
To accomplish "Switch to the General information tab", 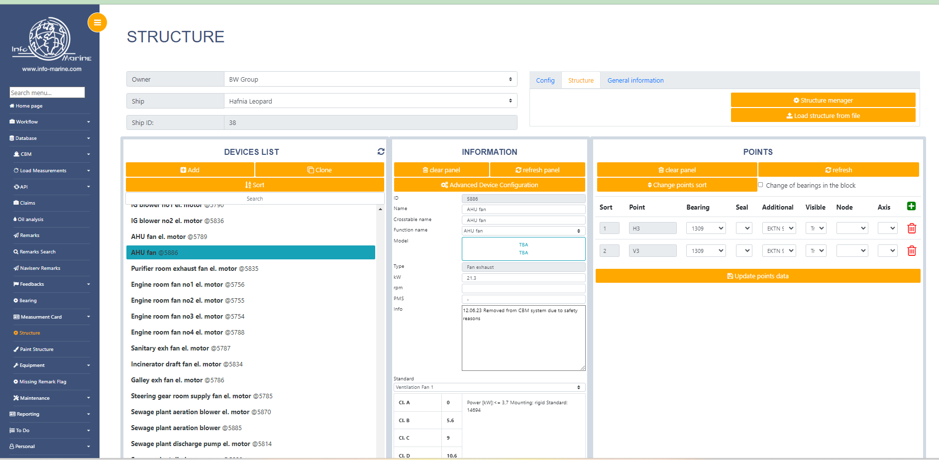I will tap(635, 81).
